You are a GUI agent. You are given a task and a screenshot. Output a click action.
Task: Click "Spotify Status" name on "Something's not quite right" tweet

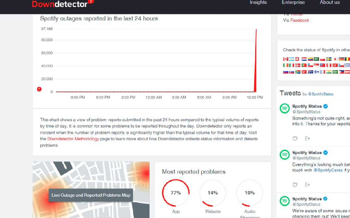pyautogui.click(x=307, y=106)
